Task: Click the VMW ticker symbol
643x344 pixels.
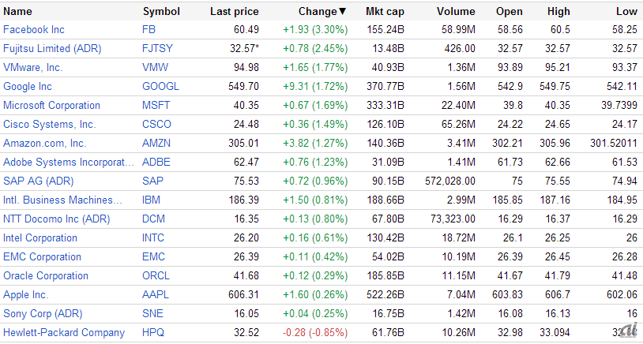Action: click(154, 67)
